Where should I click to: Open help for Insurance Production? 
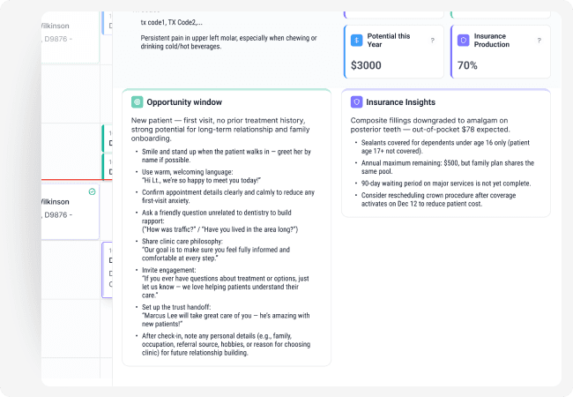539,41
